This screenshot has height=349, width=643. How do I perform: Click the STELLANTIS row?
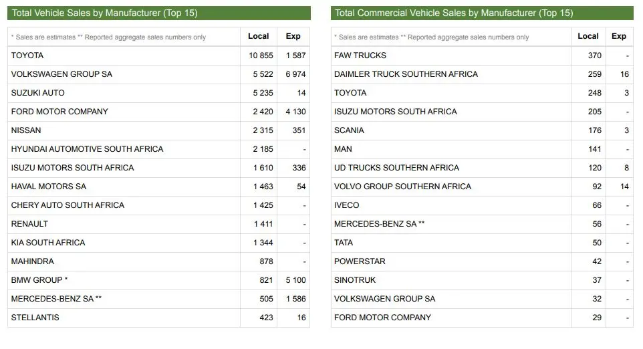[158, 318]
